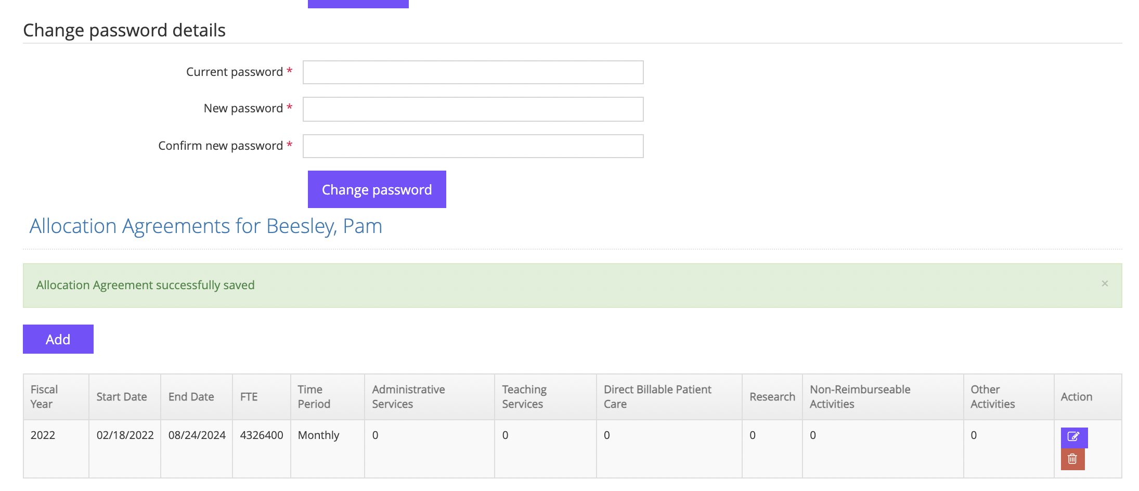Screen dimensions: 1139x491
Task: Focus the Current password field
Action: pyautogui.click(x=473, y=72)
